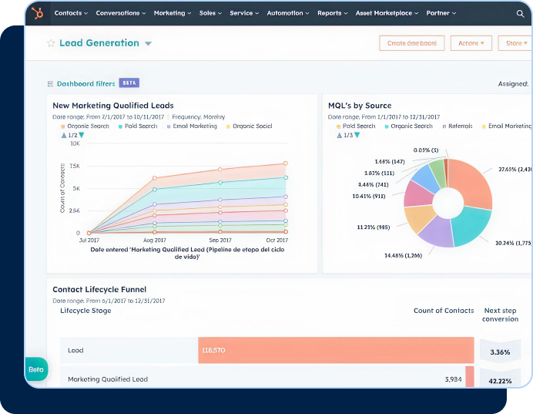
Task: Toggle Email Marketing series in leads legend
Action: point(192,126)
